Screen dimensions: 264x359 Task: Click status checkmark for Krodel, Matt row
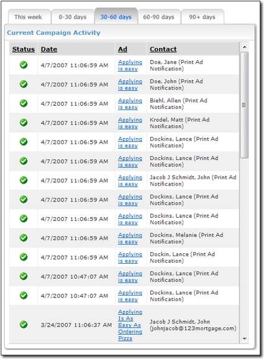[24, 123]
